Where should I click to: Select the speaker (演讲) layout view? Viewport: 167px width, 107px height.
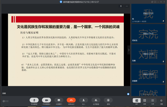pyautogui.click(x=137, y=100)
